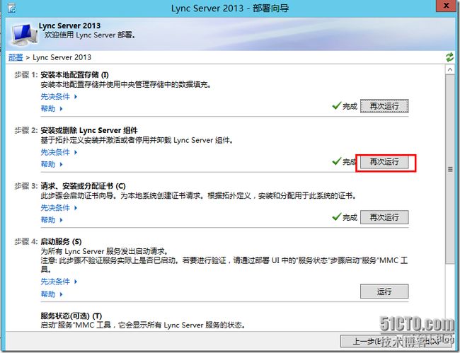
Task: Click step 3 title 请求、安装或分配证书 (C)
Action: coord(83,186)
